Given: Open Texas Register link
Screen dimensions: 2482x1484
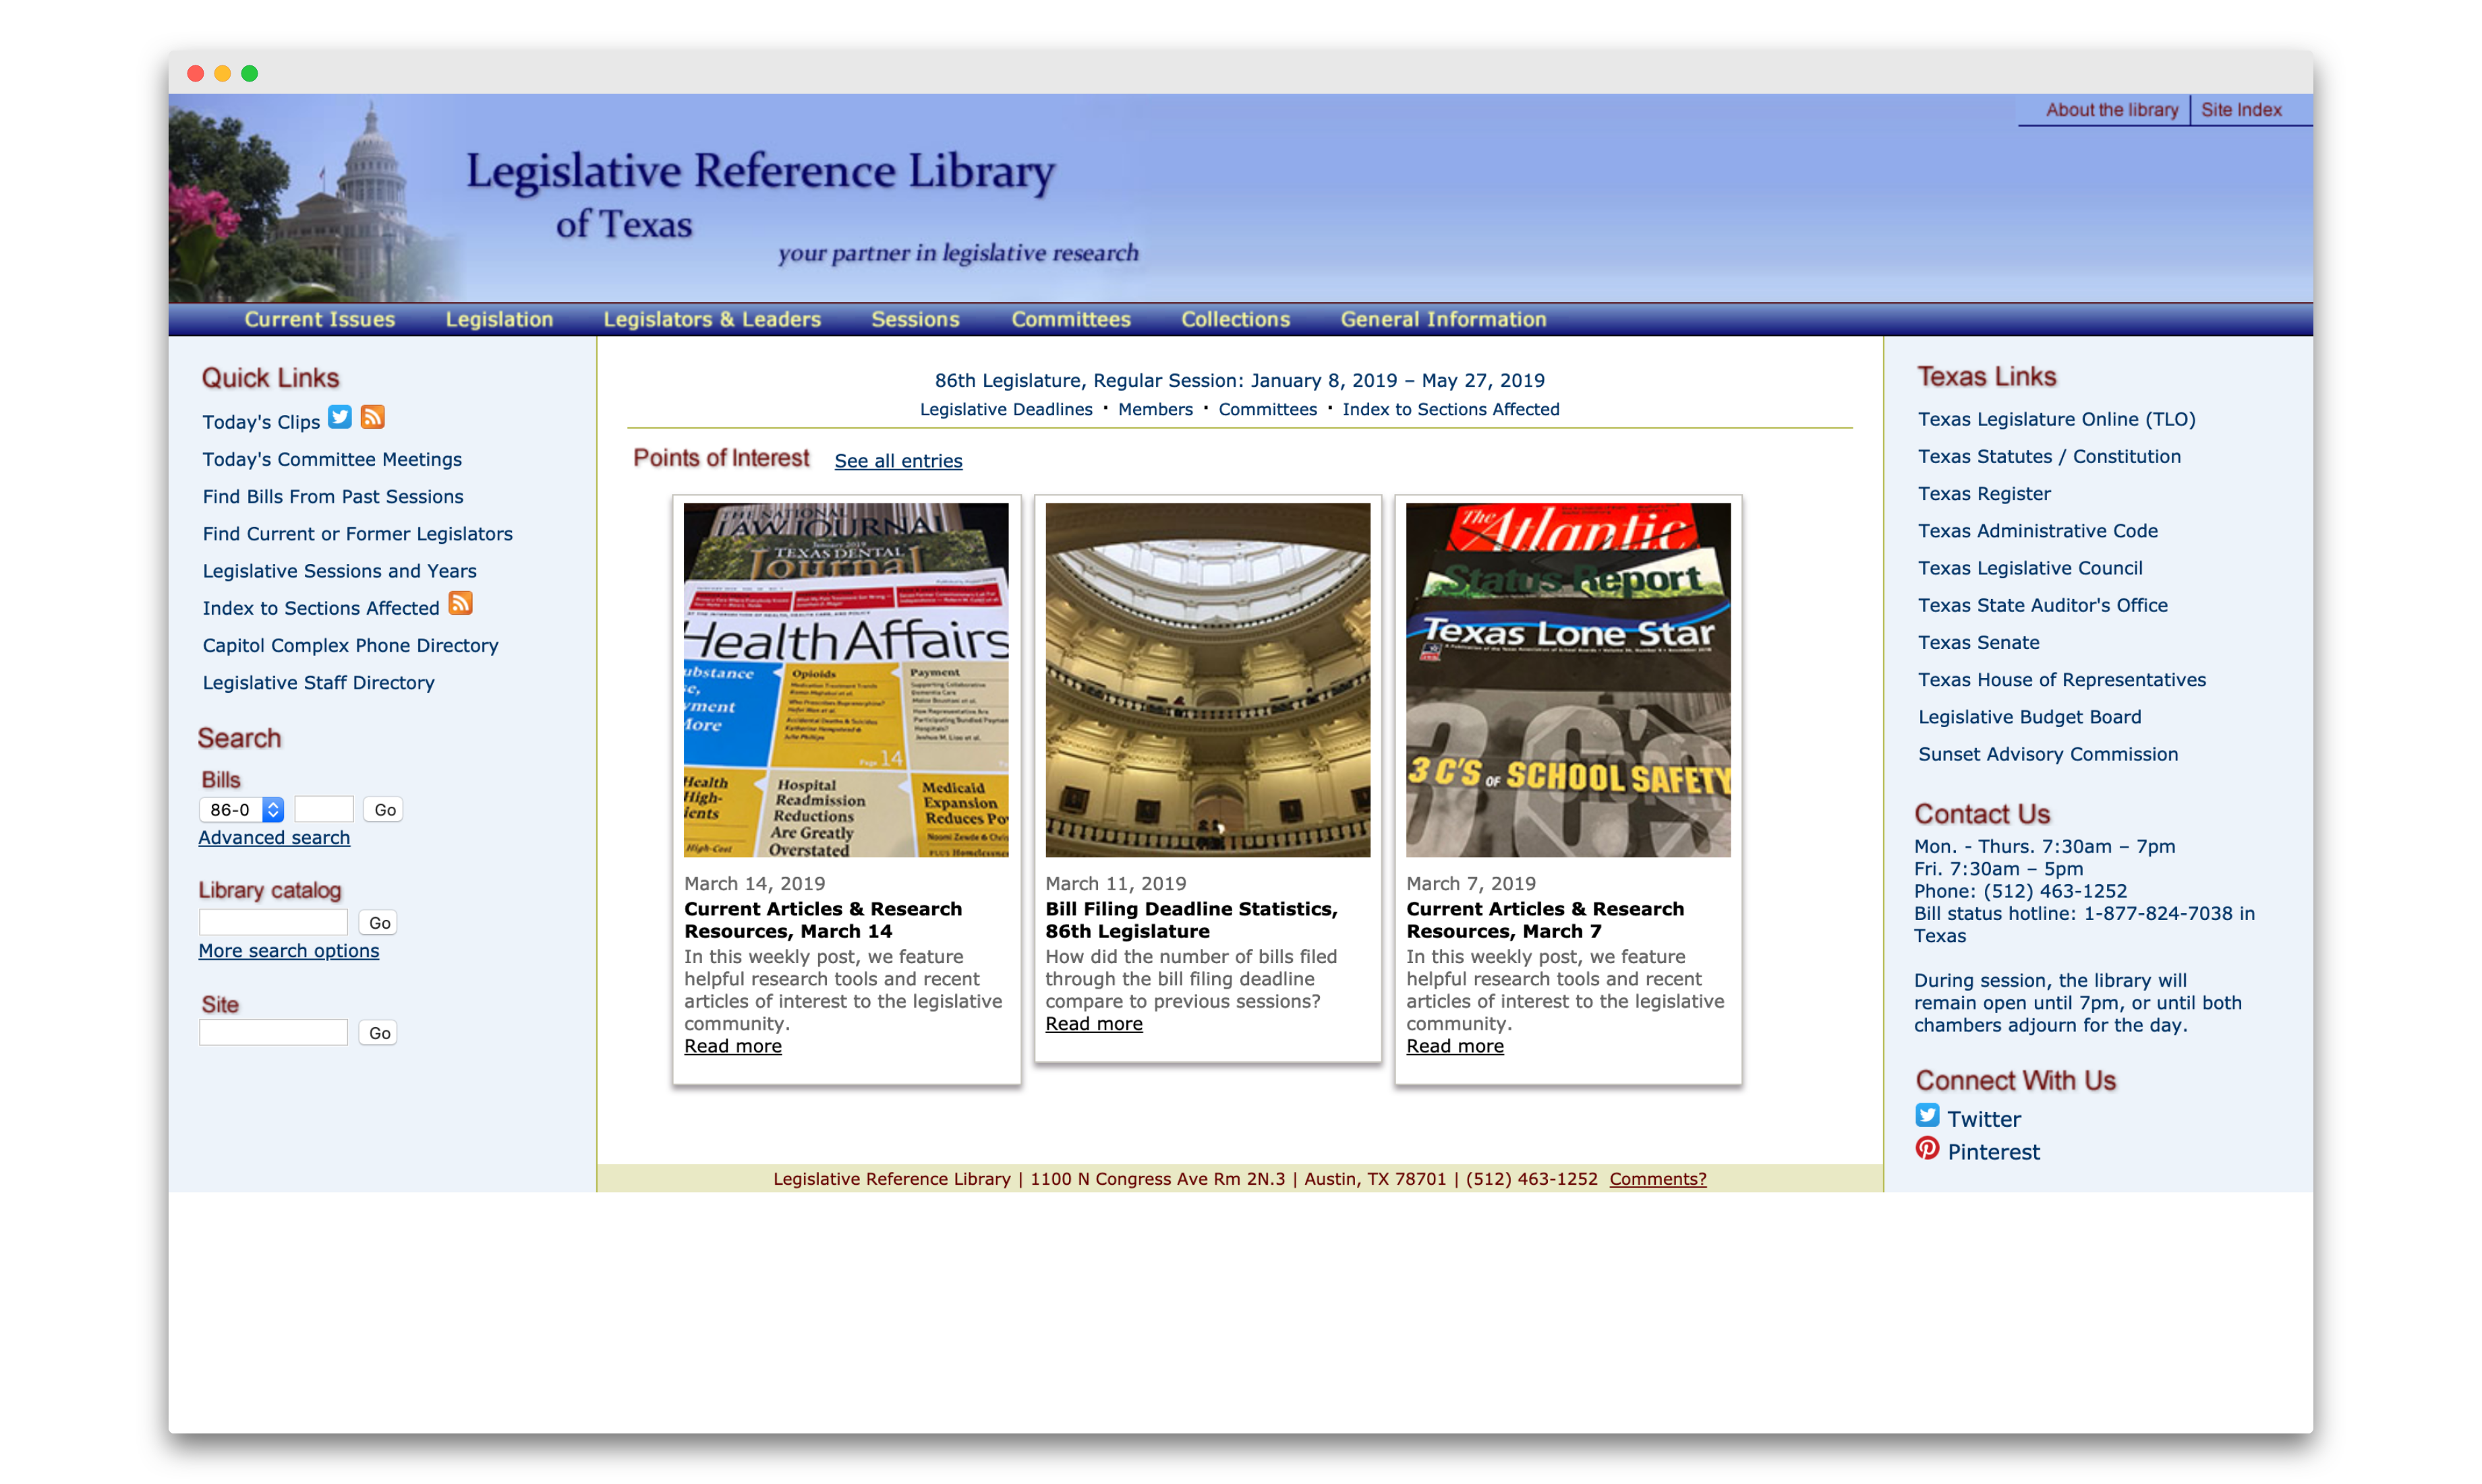Looking at the screenshot, I should tap(1984, 493).
